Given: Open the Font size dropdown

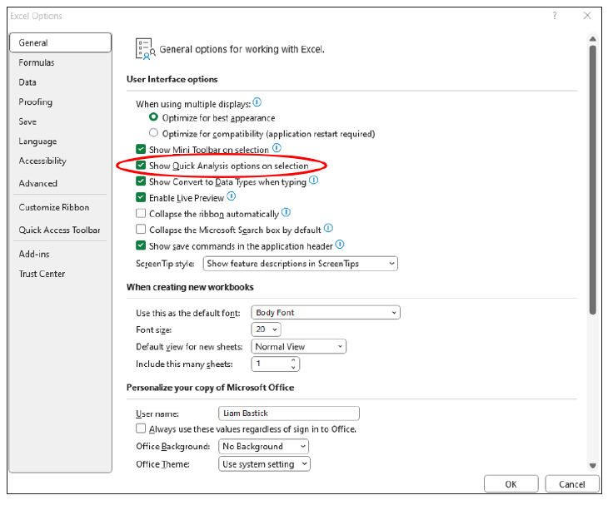Looking at the screenshot, I should point(266,329).
